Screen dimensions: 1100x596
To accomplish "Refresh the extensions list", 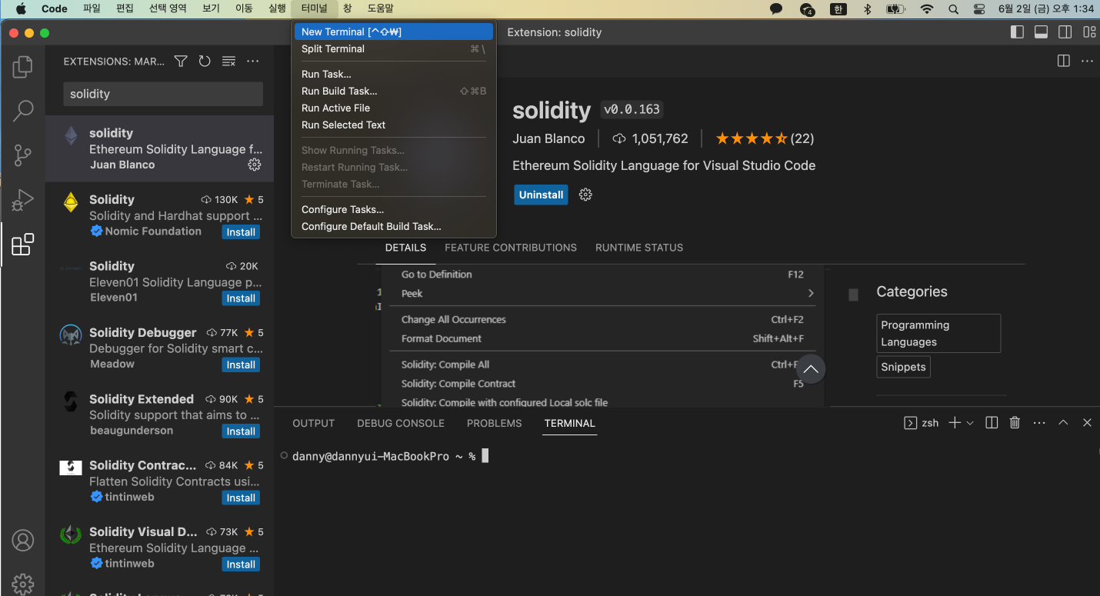I will click(205, 62).
